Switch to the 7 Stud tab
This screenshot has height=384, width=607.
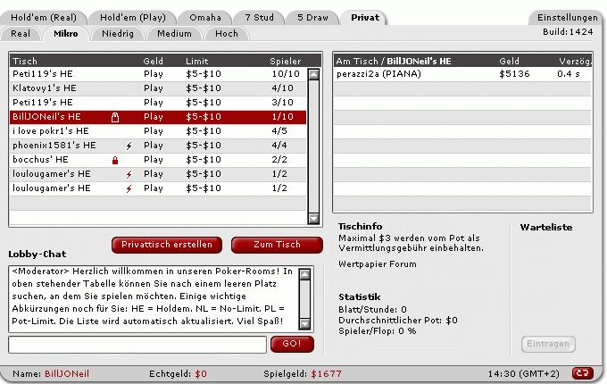pyautogui.click(x=259, y=18)
